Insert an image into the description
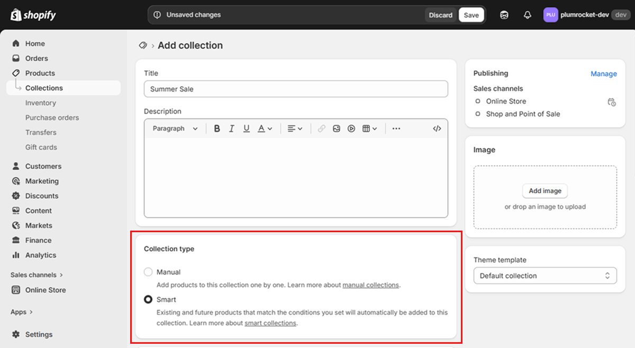The image size is (635, 348). (x=337, y=129)
